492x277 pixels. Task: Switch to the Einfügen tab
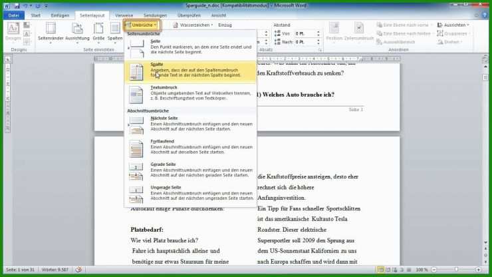[60, 14]
